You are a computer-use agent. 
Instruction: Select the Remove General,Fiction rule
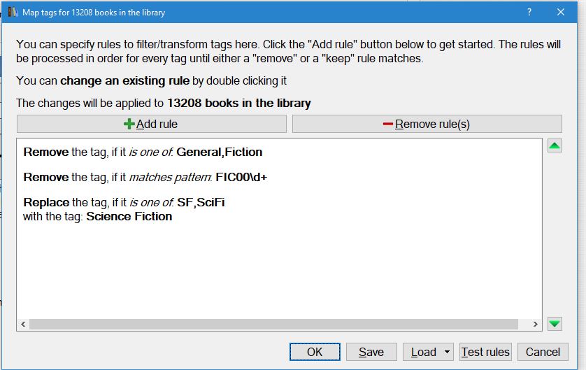[x=143, y=152]
